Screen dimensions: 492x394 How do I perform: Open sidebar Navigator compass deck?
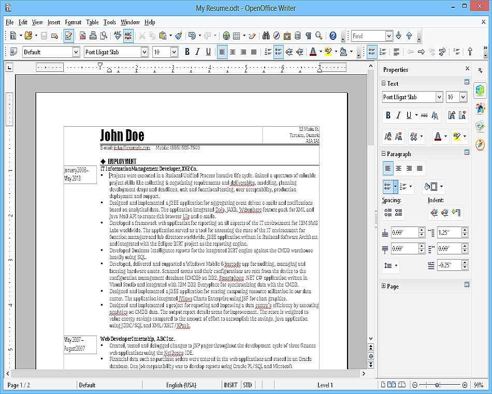pos(480,144)
